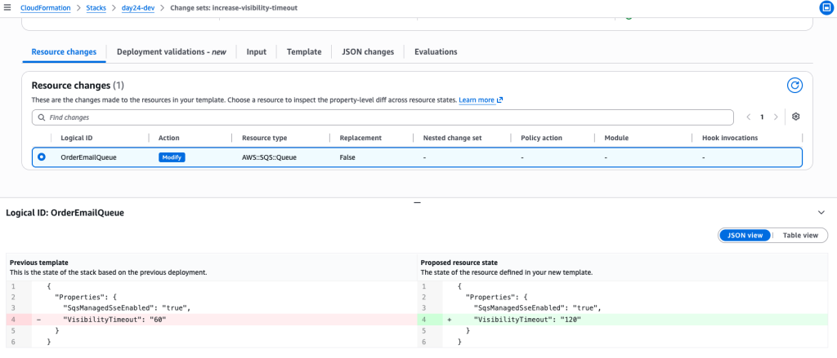Switch to Table view
The height and width of the screenshot is (358, 837).
pos(800,235)
